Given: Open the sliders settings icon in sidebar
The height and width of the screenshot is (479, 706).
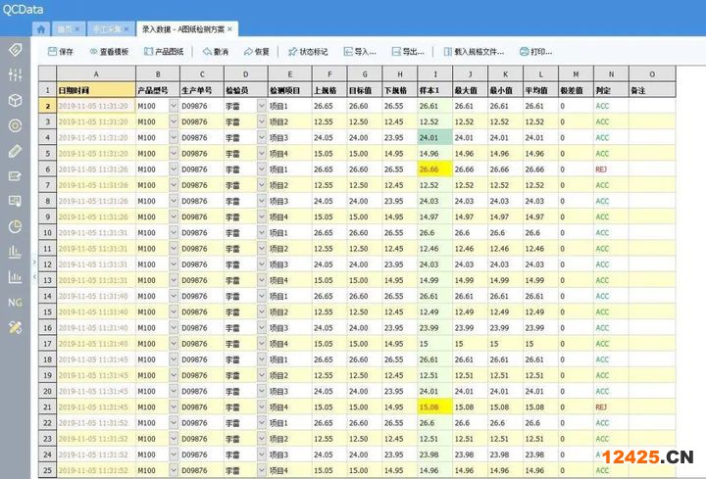Looking at the screenshot, I should [x=15, y=74].
